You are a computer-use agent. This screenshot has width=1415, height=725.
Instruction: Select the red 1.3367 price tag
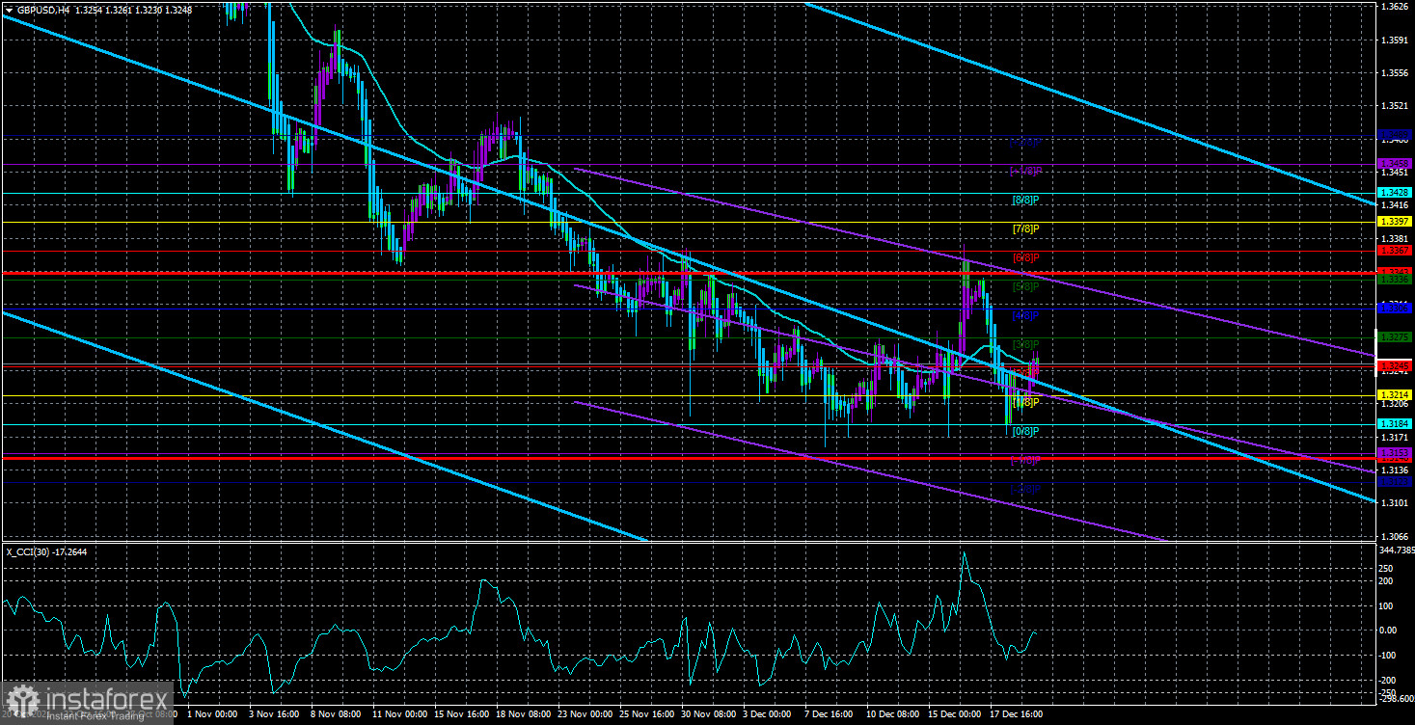point(1395,251)
